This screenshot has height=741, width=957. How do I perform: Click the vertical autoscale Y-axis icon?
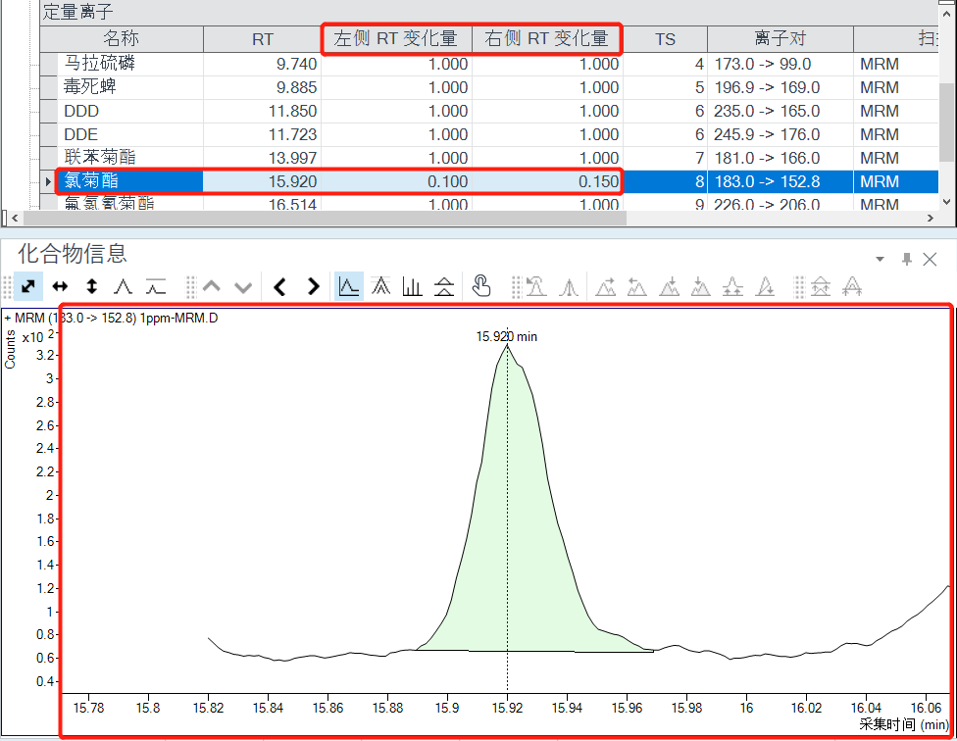91,286
